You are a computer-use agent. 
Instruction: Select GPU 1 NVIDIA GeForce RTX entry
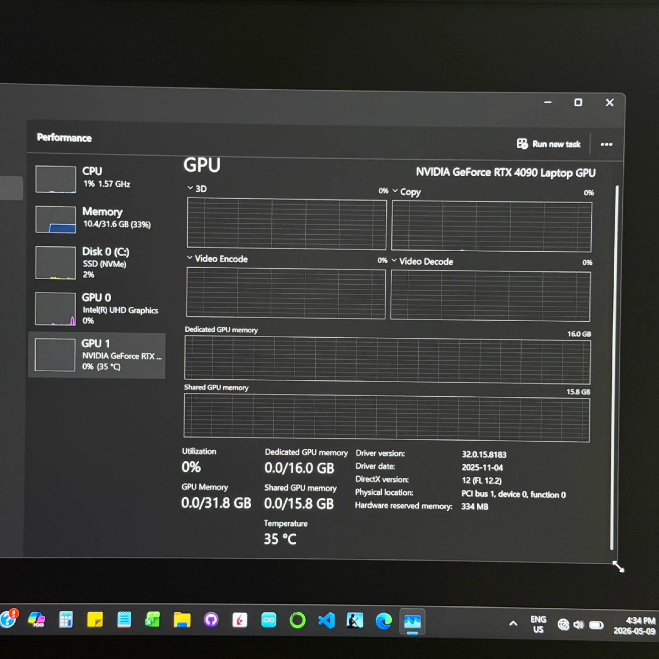(x=97, y=355)
